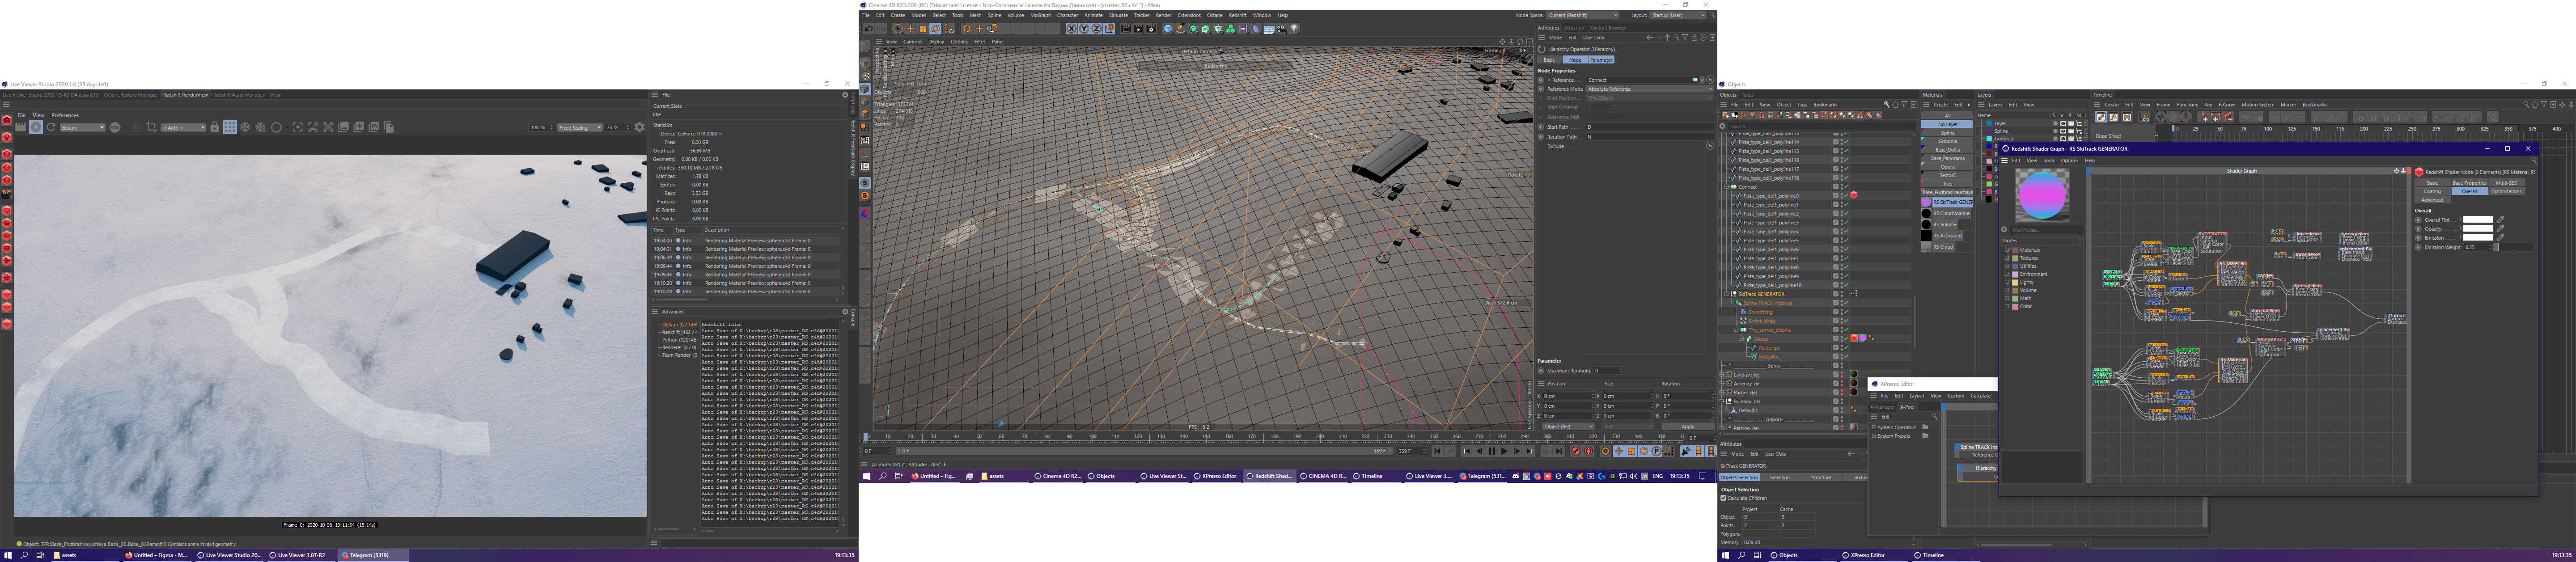The height and width of the screenshot is (562, 2576).
Task: Select the Rotate tool in Cinema 4D
Action: 936,29
